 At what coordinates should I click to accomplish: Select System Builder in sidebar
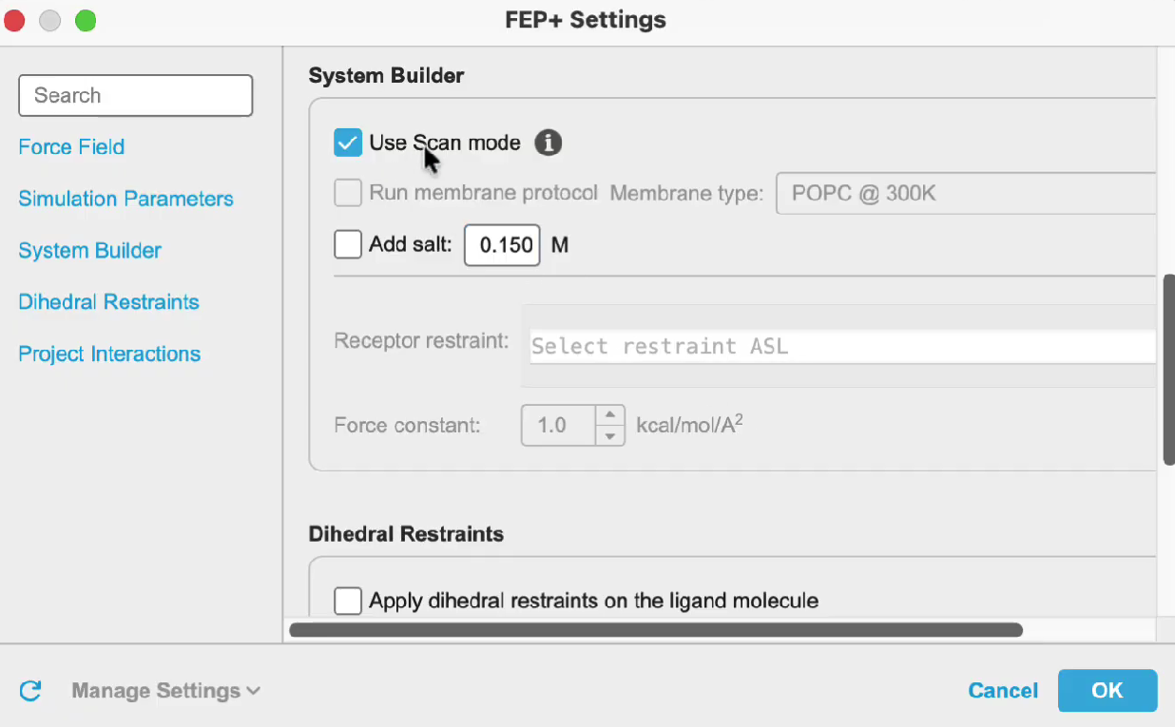tap(89, 251)
